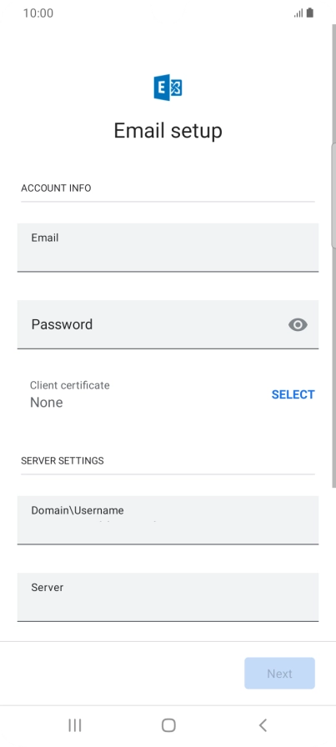Viewport: 336px width, 747px height.
Task: Tap the SERVER SETTINGS section header
Action: [x=63, y=461]
